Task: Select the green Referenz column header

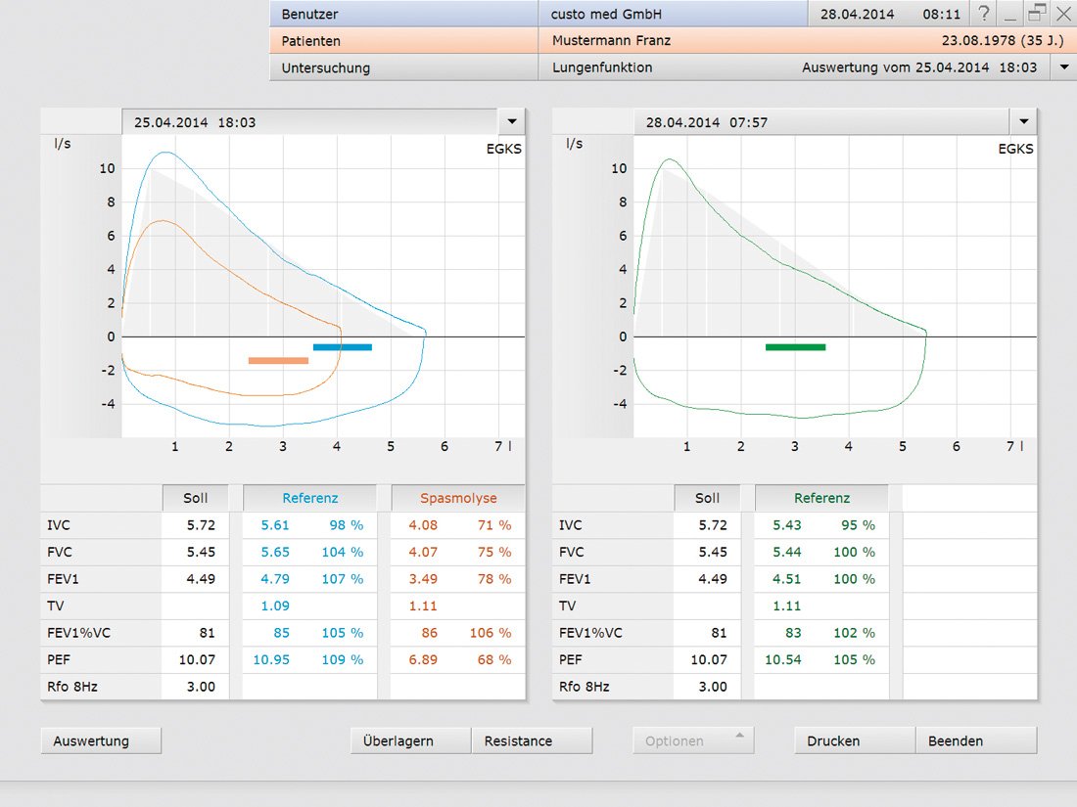Action: (x=821, y=498)
